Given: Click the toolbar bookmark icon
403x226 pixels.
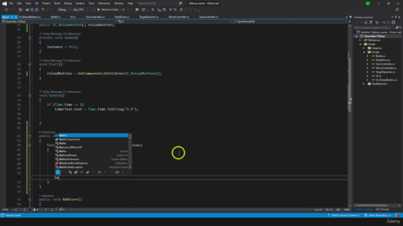Looking at the screenshot, I should [181, 10].
